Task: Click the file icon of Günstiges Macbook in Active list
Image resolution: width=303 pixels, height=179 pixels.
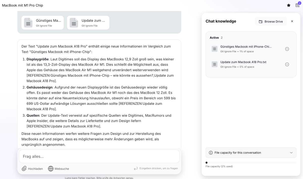Action: pyautogui.click(x=214, y=49)
